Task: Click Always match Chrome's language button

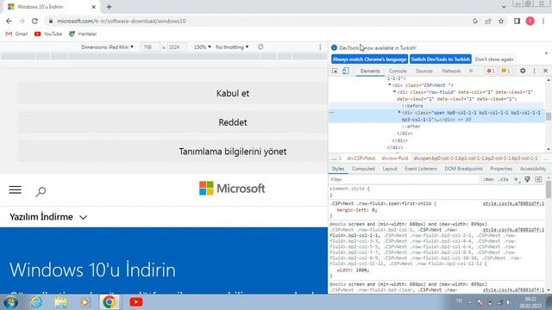Action: (x=370, y=59)
